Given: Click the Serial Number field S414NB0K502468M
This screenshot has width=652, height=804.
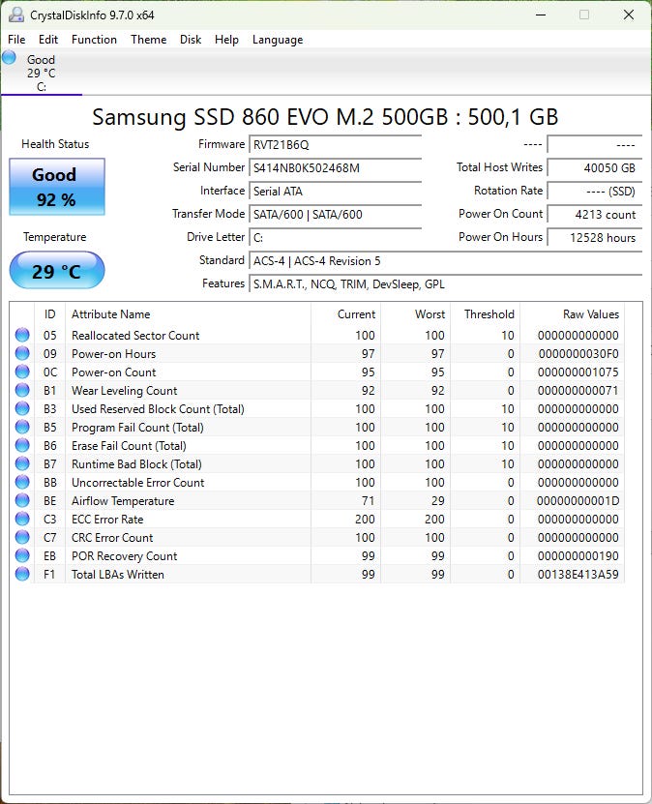Looking at the screenshot, I should click(x=336, y=167).
